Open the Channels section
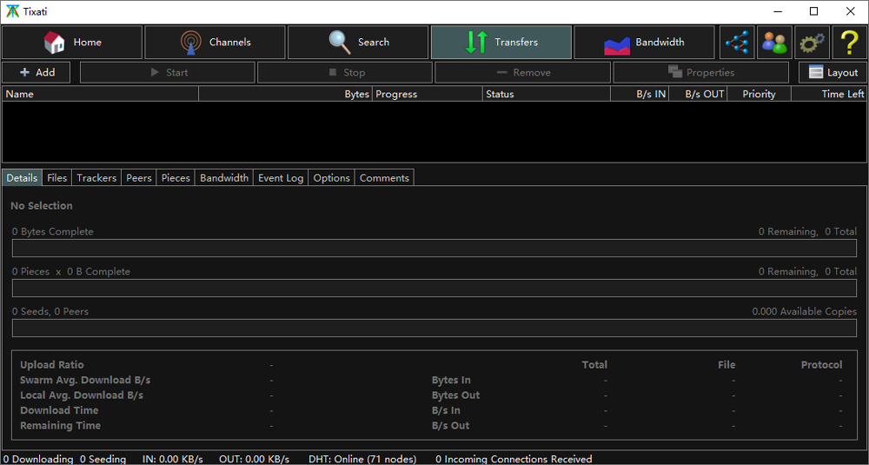Viewport: 869px width, 465px height. tap(215, 42)
